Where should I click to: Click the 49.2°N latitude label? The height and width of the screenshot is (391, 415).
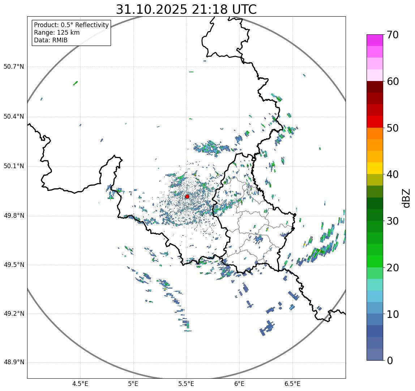14,314
